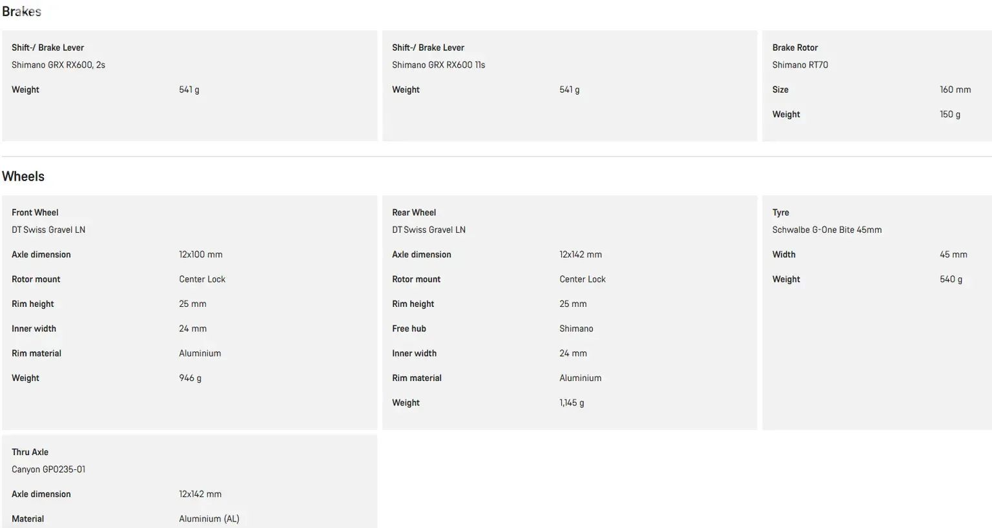
Task: Click the Tyre card title
Action: 781,213
